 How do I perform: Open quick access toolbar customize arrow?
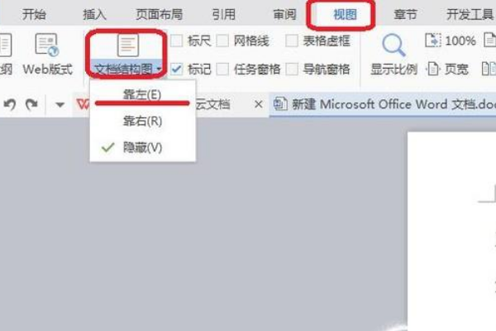click(60, 104)
